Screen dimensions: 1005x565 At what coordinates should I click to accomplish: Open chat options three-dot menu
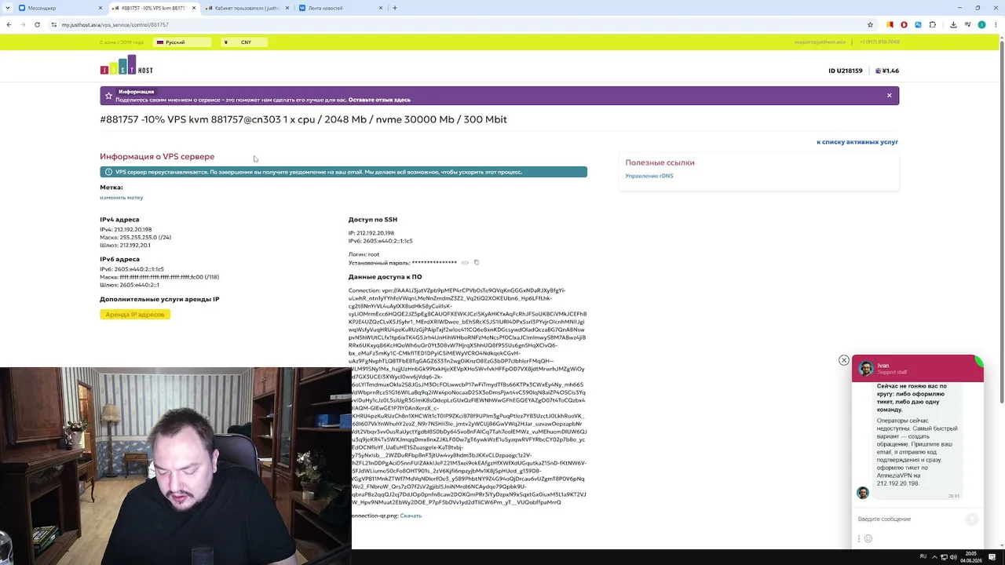pyautogui.click(x=859, y=538)
